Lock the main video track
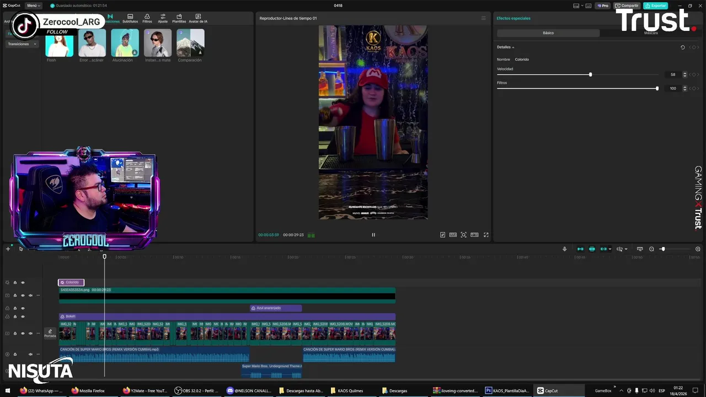Screen dimensions: 706x397 [x=15, y=334]
